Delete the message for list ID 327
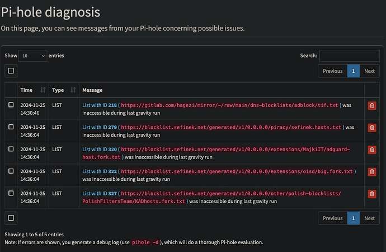The height and width of the screenshot is (252, 386). tap(372, 194)
